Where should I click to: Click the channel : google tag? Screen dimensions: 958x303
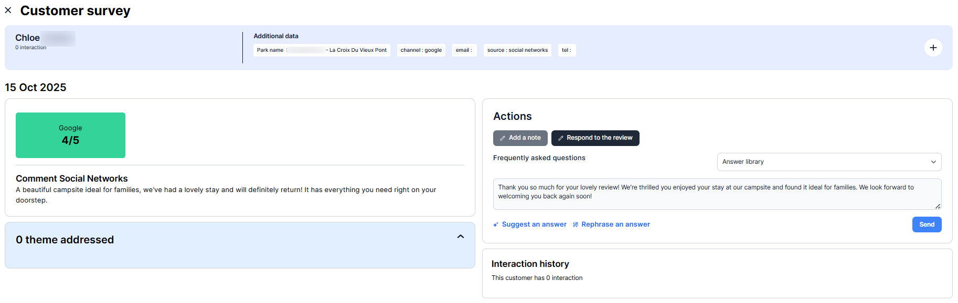421,50
